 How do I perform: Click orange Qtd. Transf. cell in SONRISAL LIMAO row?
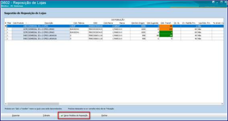point(166,29)
